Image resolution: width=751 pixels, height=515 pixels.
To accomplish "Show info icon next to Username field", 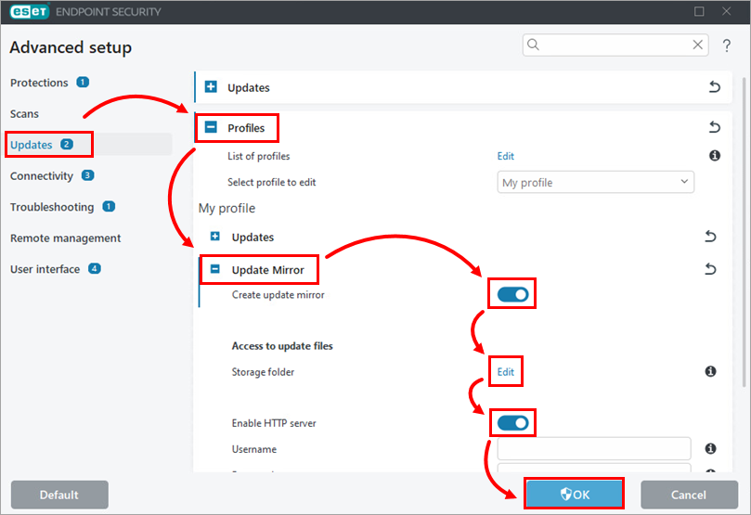I will (710, 449).
